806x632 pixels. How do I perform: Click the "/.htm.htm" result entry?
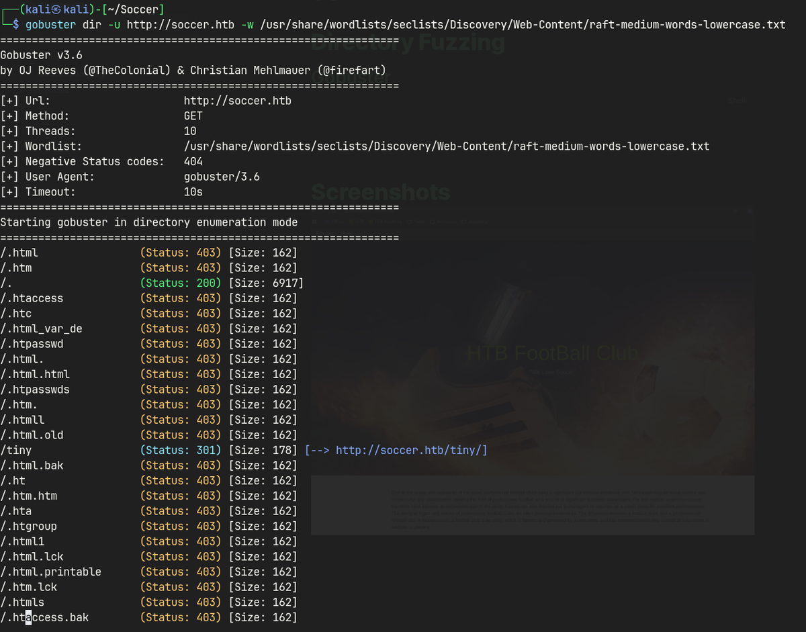(x=29, y=496)
